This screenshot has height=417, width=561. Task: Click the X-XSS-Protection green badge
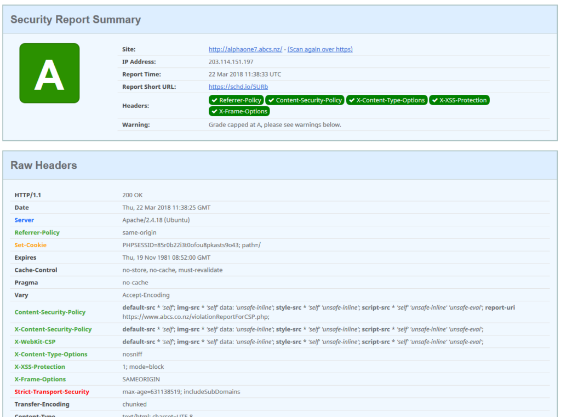coord(460,100)
